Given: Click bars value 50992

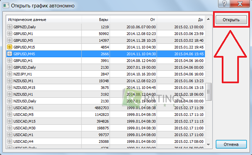Looking at the screenshot, I should (x=104, y=34).
